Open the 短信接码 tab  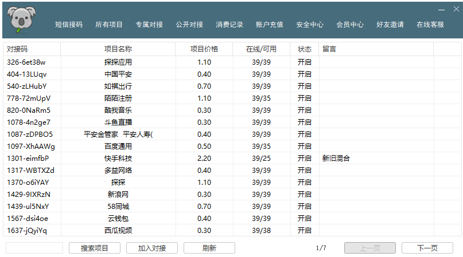click(x=68, y=25)
